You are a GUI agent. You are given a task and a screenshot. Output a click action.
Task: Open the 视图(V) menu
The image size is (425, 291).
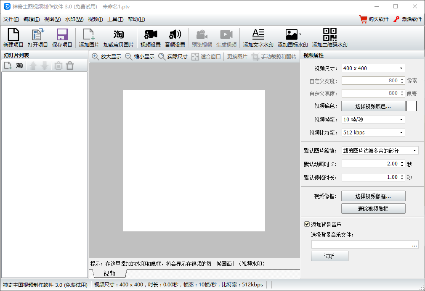[x=52, y=19]
